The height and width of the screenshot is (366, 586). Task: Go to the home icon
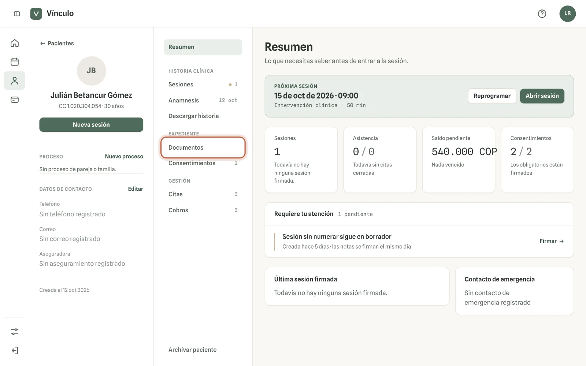pos(15,43)
